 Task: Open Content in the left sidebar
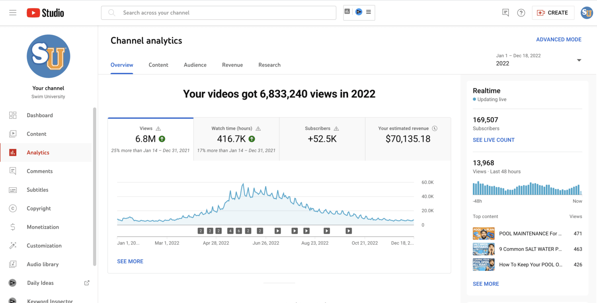click(x=46, y=134)
